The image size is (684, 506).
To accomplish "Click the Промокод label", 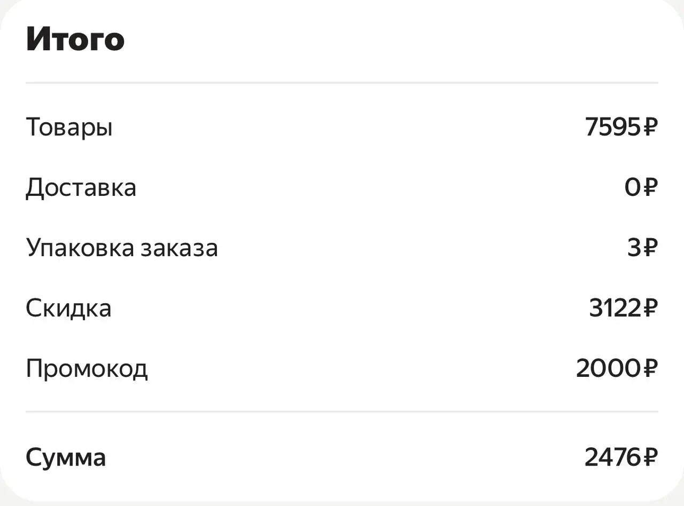I will click(87, 369).
